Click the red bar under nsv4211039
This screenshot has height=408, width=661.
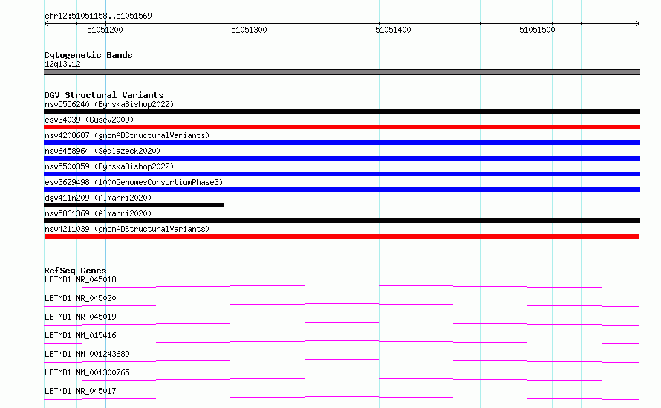342,236
